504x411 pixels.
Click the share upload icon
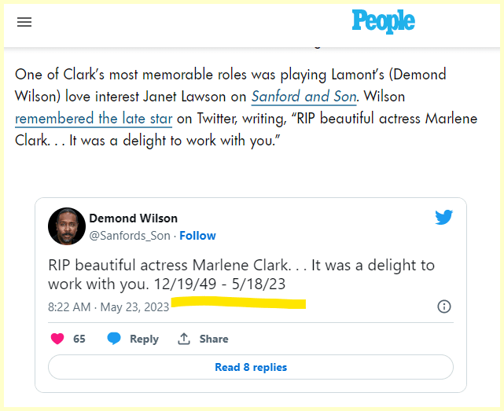coord(184,339)
